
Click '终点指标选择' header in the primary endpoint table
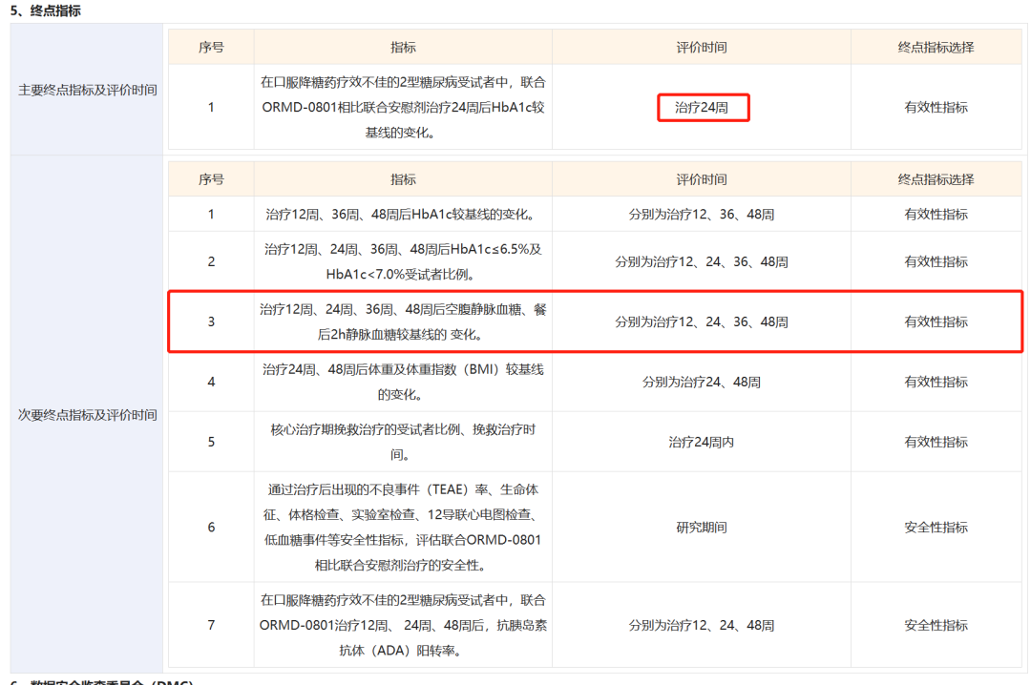[936, 47]
